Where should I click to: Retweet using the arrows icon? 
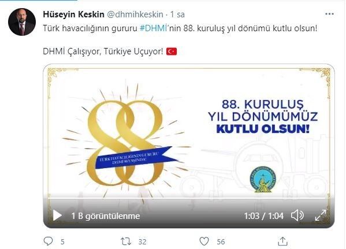point(126,241)
